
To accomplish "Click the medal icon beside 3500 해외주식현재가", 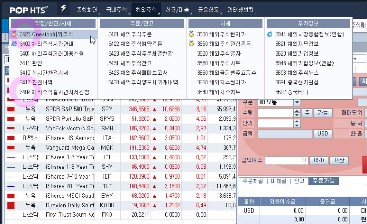I will (x=191, y=34).
